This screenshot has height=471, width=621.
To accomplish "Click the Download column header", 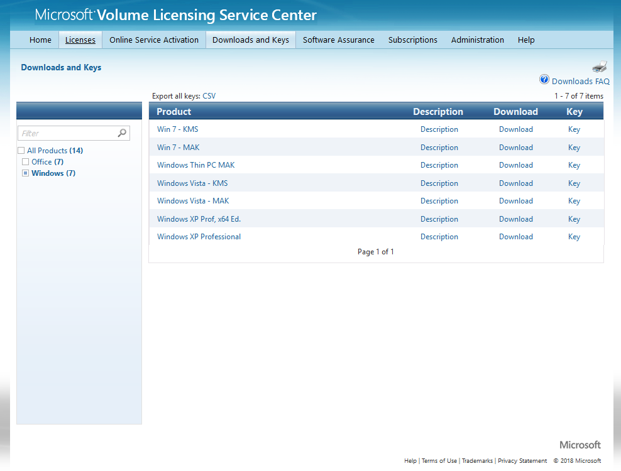I will [x=515, y=112].
